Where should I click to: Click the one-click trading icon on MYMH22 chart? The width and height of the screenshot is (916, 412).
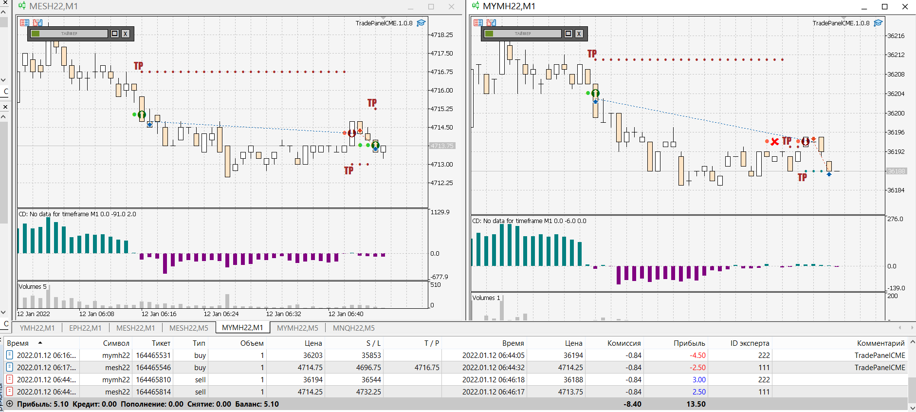tap(491, 22)
